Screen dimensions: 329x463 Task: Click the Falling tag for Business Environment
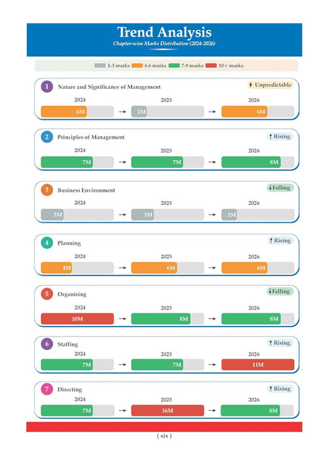tap(280, 188)
